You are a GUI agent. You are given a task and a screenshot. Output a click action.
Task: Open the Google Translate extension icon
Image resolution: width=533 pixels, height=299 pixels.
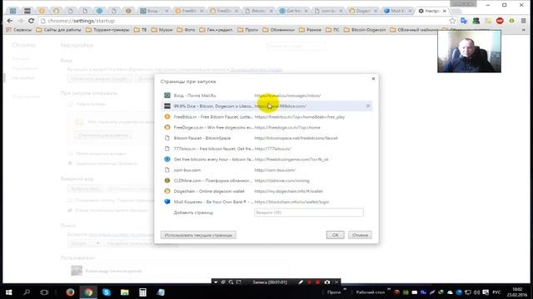click(x=464, y=21)
